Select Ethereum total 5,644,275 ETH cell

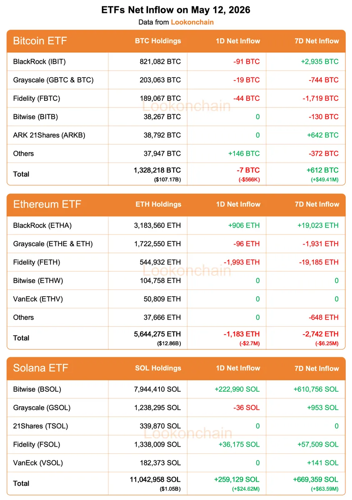point(157,334)
